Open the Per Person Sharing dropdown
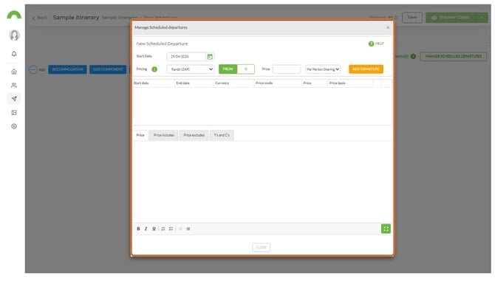Screen dimensions: 495x284 point(323,69)
